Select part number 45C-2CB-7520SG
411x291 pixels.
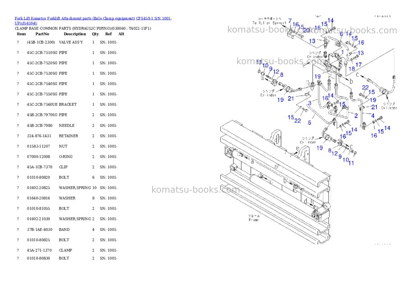[42, 63]
